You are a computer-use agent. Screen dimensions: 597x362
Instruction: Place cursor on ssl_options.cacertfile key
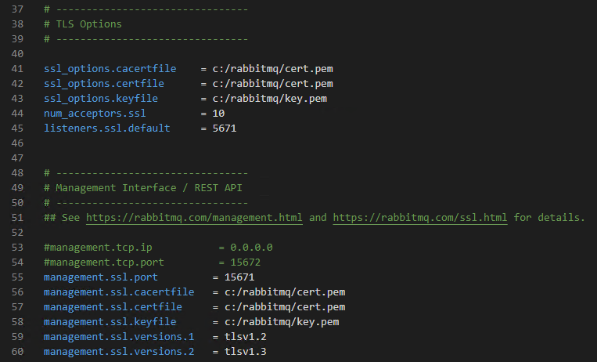pyautogui.click(x=110, y=68)
